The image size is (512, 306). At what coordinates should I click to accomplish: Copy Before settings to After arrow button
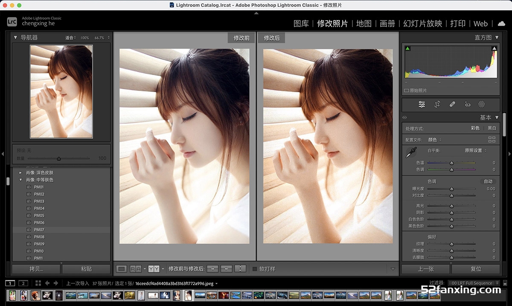212,269
